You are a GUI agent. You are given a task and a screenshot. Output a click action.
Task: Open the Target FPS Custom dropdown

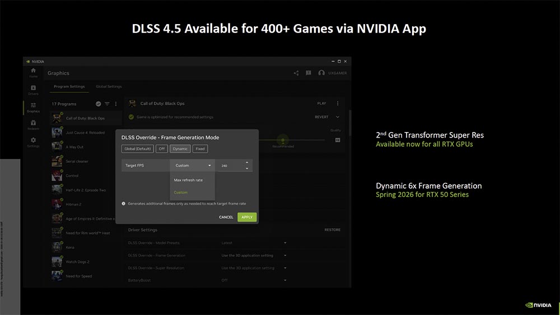(193, 166)
